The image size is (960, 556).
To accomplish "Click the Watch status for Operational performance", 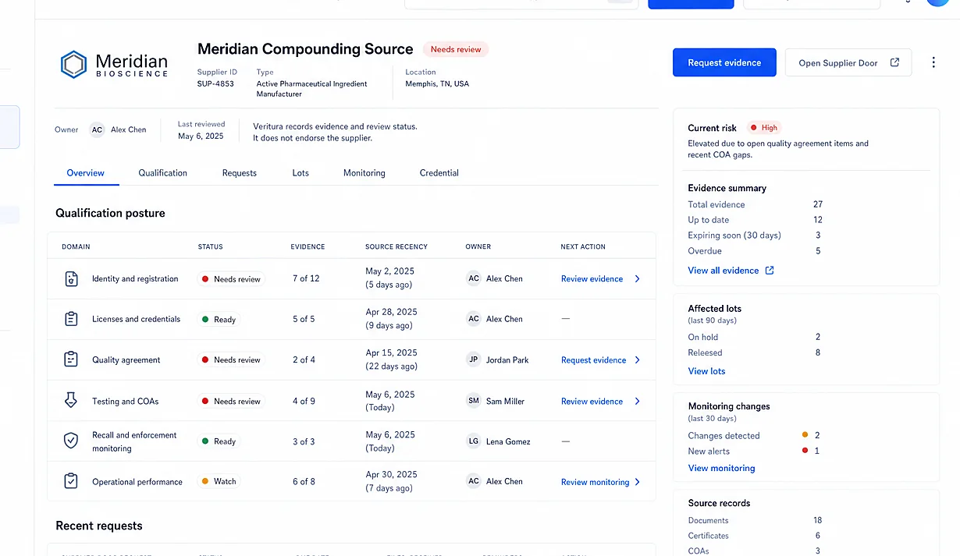I will pyautogui.click(x=219, y=481).
